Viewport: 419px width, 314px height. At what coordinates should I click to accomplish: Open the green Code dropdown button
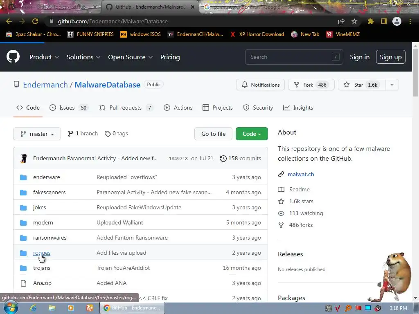pyautogui.click(x=252, y=134)
